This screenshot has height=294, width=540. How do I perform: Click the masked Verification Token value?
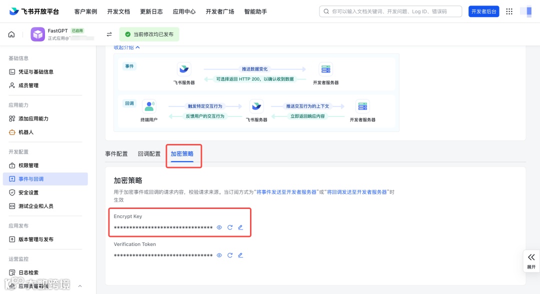[163, 256]
